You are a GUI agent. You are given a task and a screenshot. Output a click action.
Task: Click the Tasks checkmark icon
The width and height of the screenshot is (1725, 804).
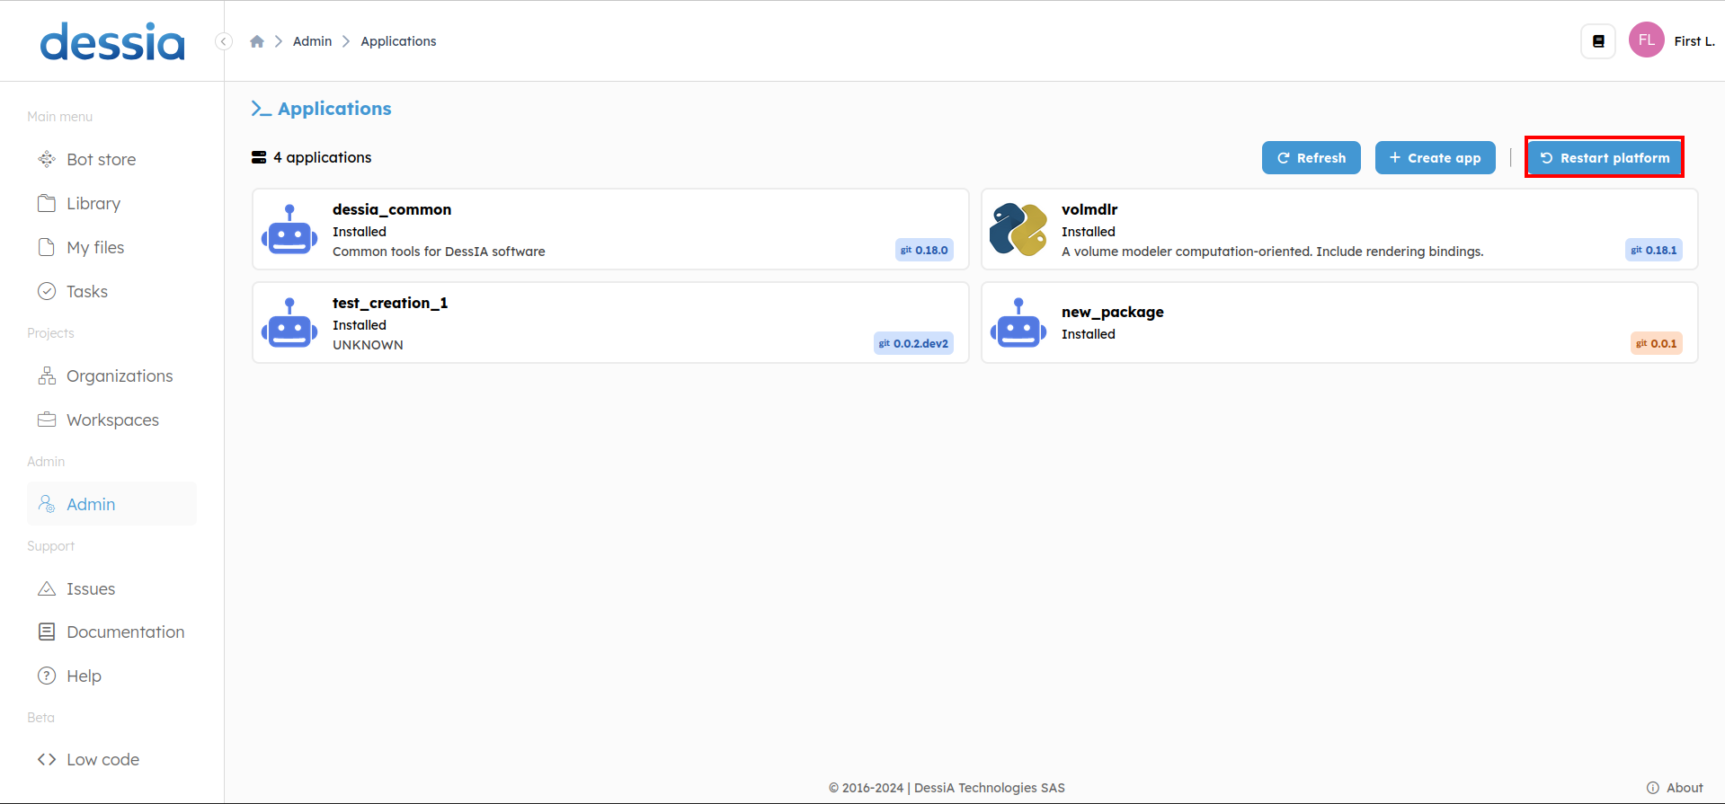pyautogui.click(x=47, y=291)
